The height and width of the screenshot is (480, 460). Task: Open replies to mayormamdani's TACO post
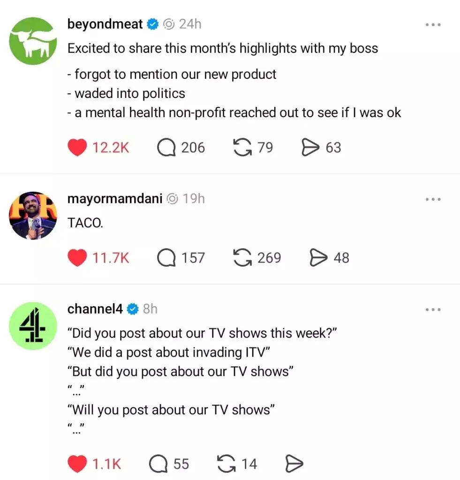[166, 257]
